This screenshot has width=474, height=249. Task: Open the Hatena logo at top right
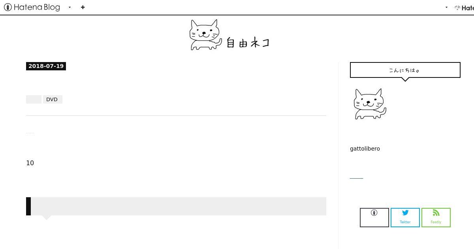click(464, 8)
